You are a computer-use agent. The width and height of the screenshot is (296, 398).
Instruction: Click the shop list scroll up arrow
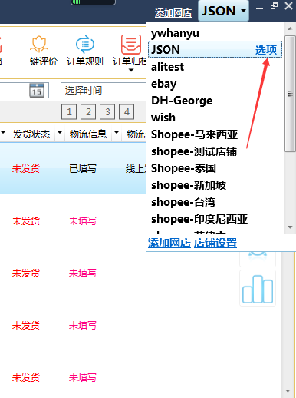point(290,28)
